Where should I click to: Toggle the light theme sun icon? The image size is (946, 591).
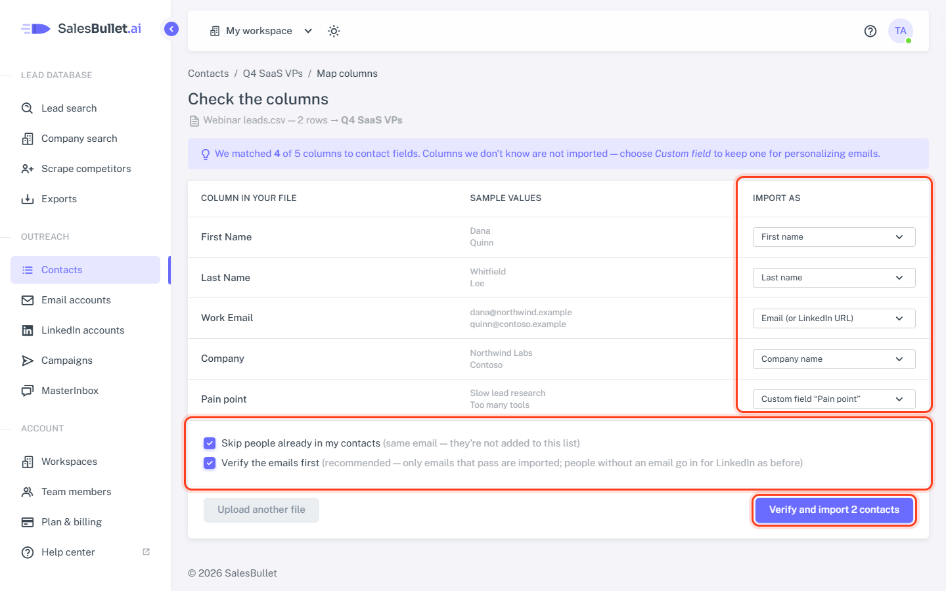tap(334, 31)
